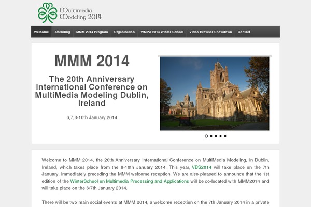The image size is (311, 207).
Task: Click the MMM 2014 slide heading
Action: coord(92,61)
